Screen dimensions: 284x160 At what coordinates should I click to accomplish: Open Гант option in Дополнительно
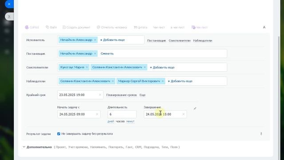coord(129,147)
